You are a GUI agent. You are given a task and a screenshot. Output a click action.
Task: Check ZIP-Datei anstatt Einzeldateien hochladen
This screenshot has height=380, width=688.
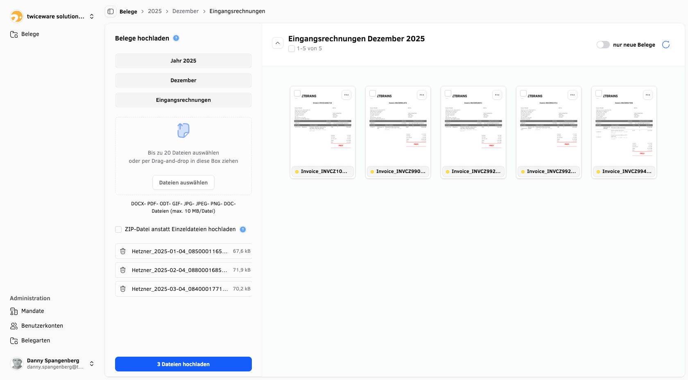click(x=118, y=229)
